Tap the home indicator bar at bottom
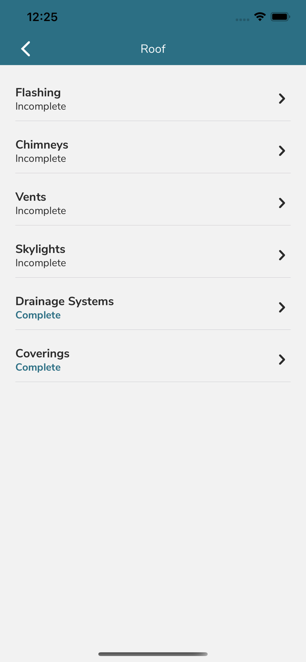Screen dimensions: 306x662 tap(153, 654)
